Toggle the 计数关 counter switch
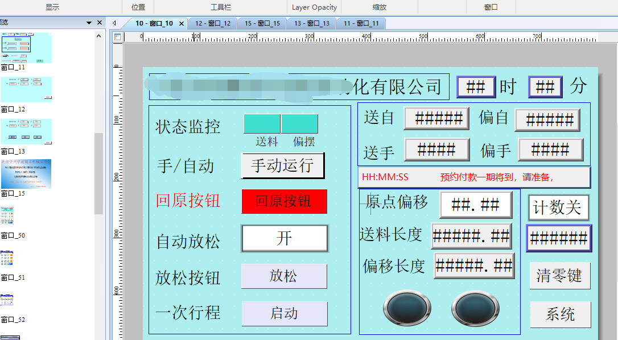 [558, 208]
